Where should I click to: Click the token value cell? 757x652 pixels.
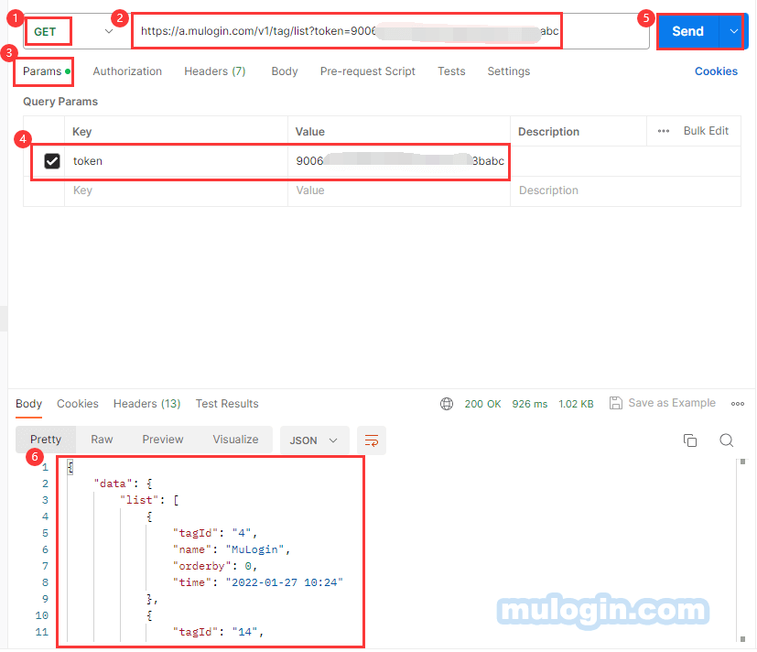coord(399,161)
